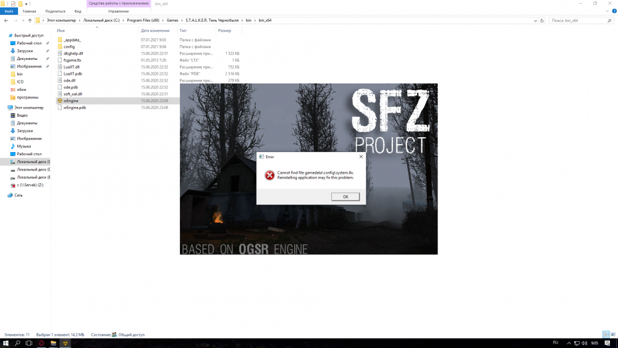The height and width of the screenshot is (348, 618).
Task: Open Видео under Этот компьютер
Action: pyautogui.click(x=22, y=116)
